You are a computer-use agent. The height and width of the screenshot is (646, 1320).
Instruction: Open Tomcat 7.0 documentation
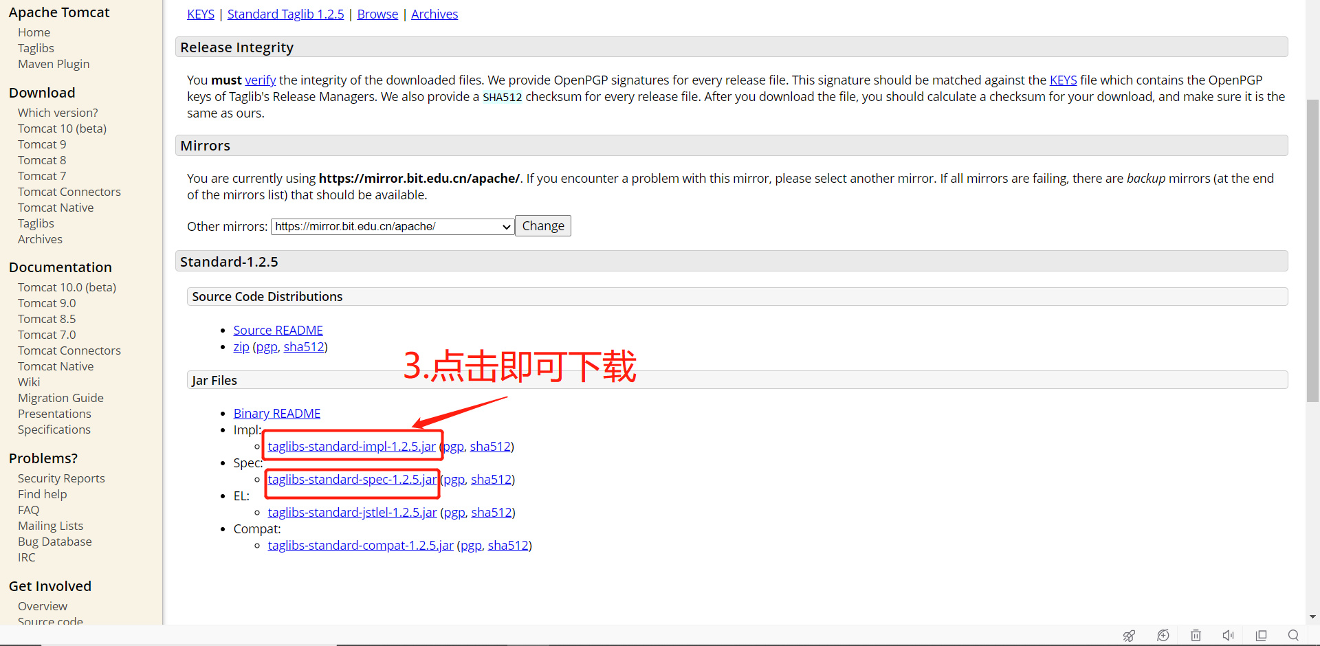(x=47, y=335)
